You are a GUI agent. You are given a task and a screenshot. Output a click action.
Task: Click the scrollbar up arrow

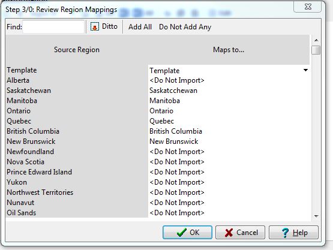316,40
